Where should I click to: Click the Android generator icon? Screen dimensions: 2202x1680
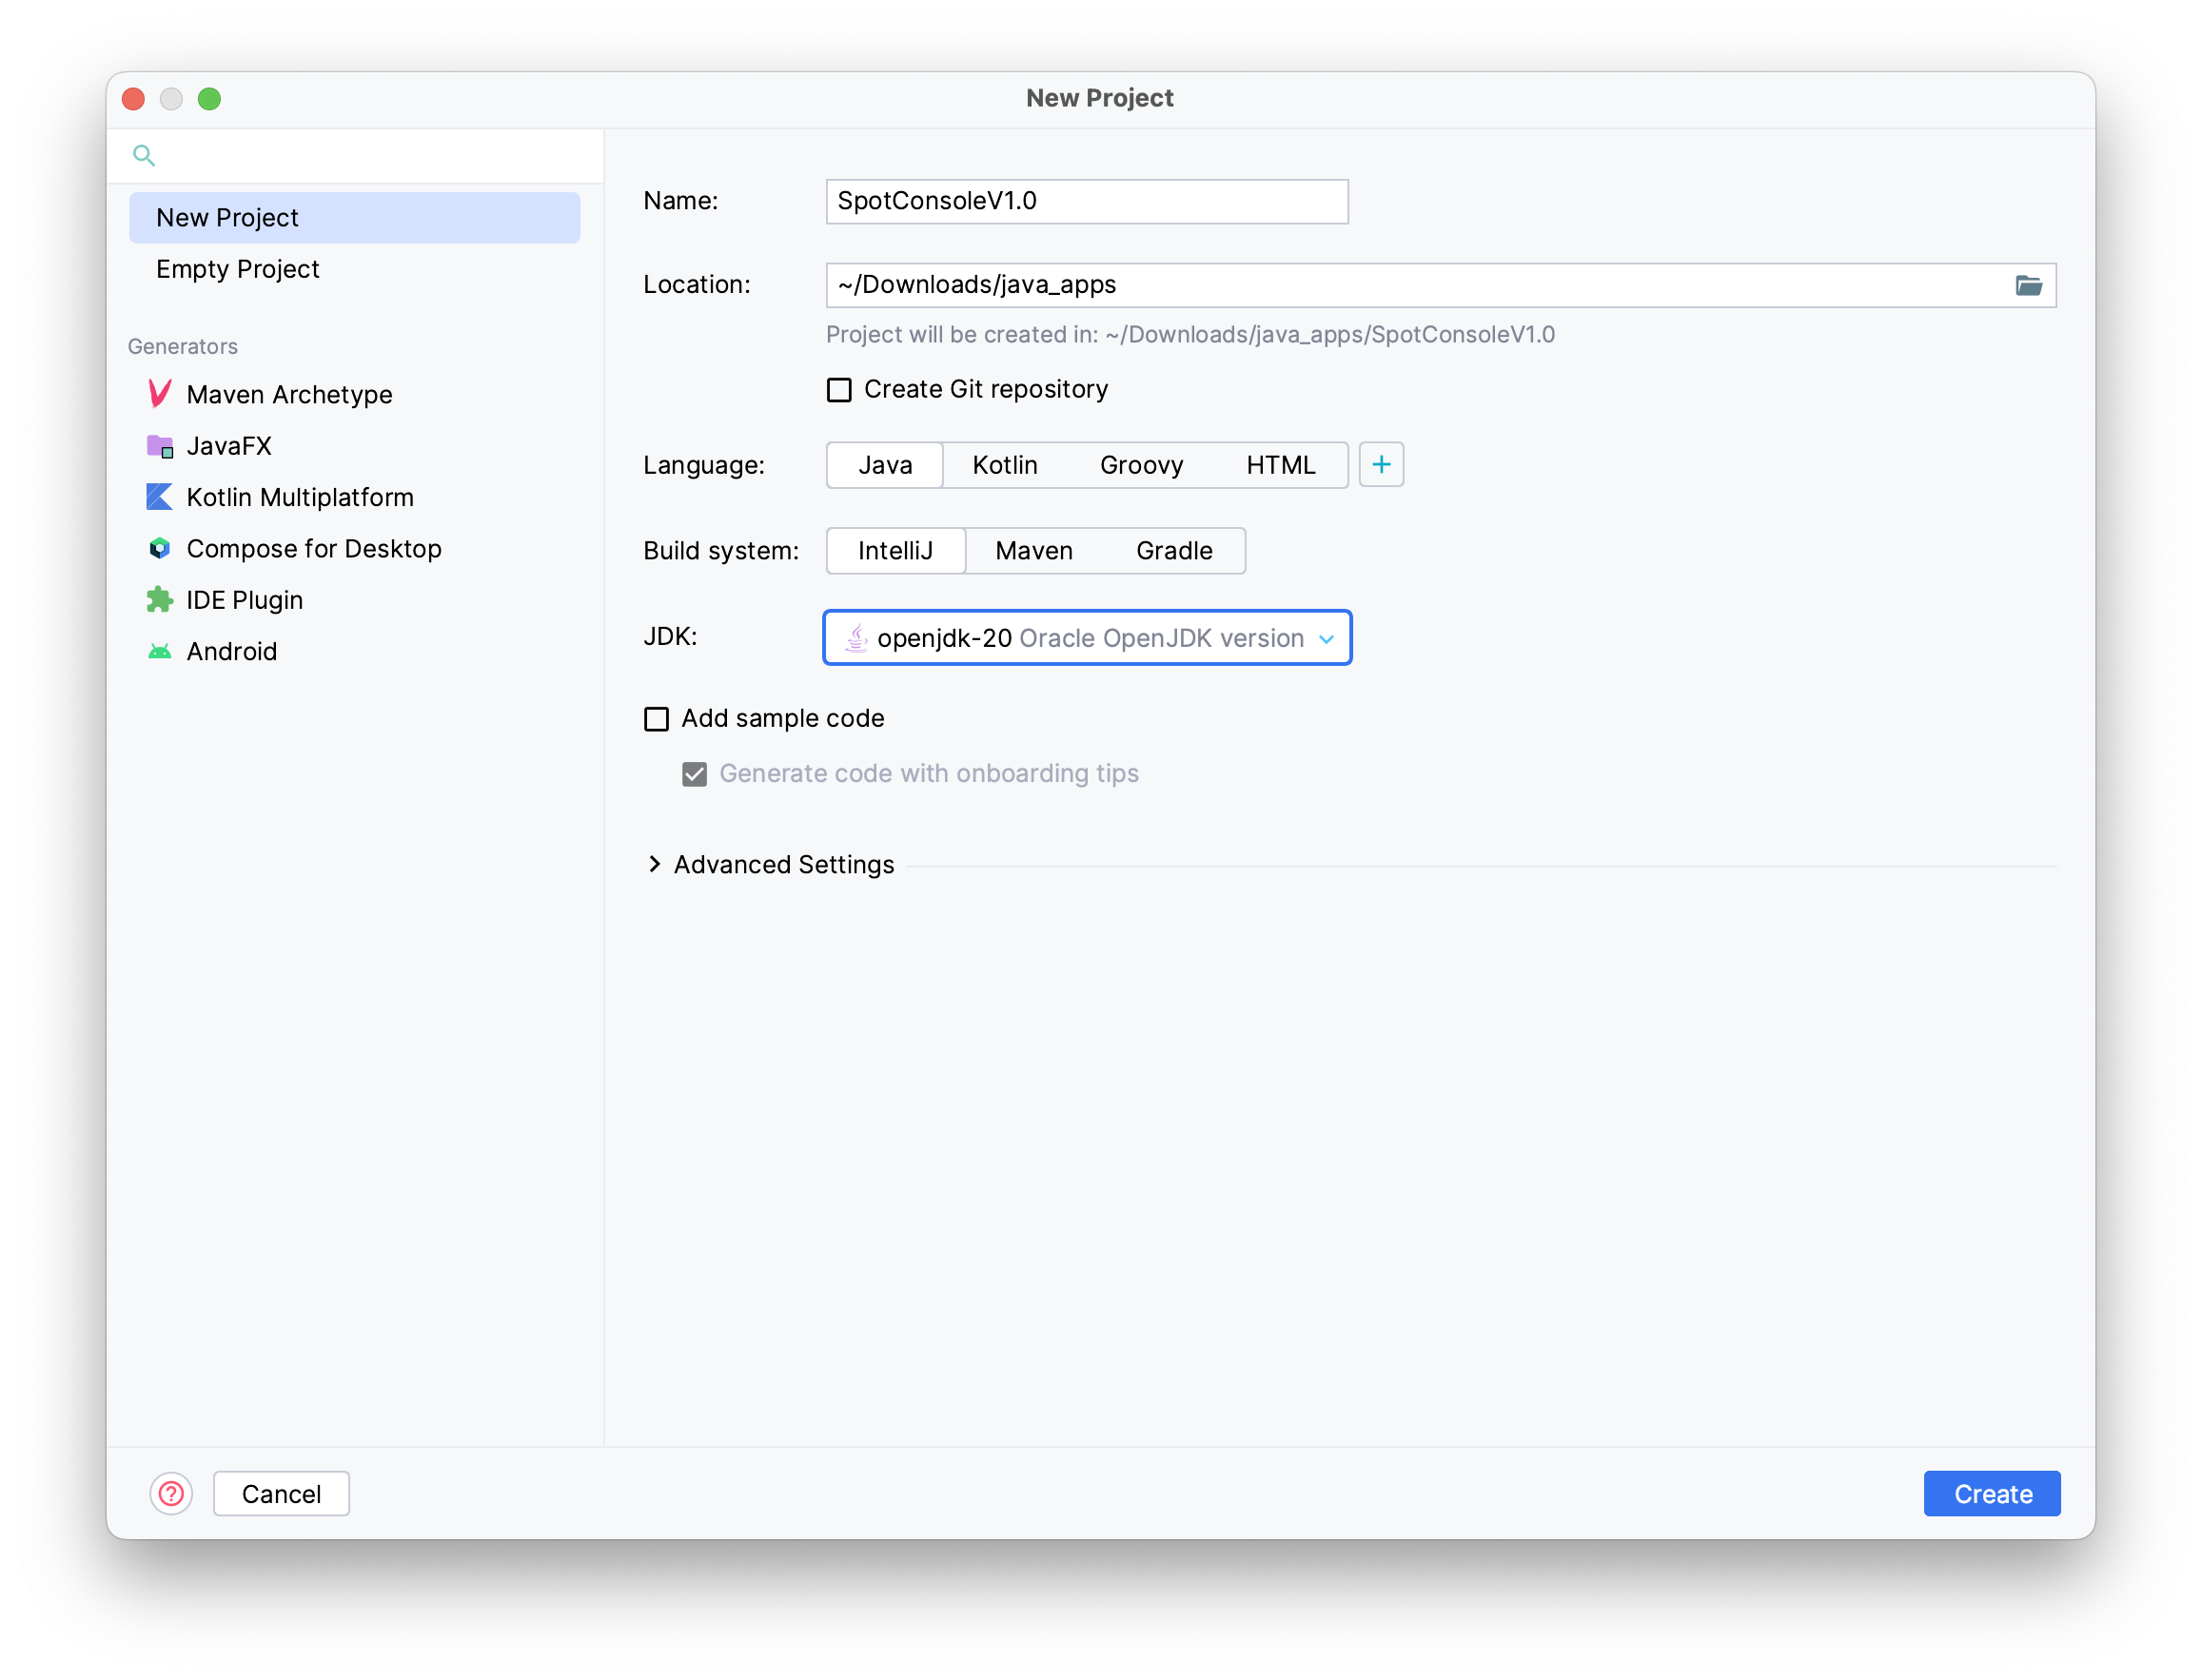coord(159,652)
